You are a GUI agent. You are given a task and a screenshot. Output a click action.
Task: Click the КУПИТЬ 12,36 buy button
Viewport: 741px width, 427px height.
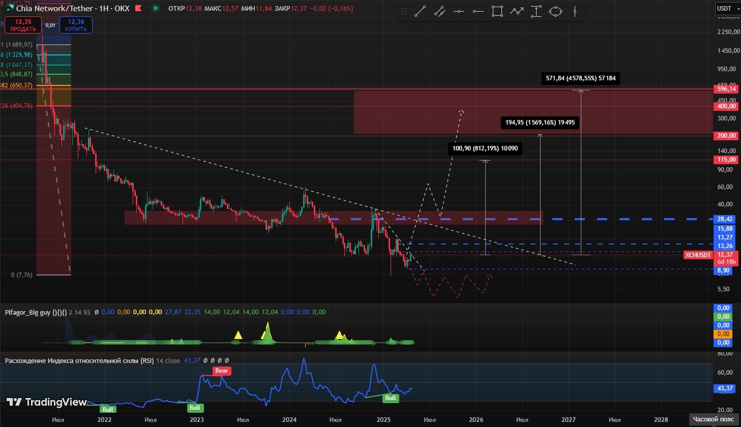(x=76, y=25)
